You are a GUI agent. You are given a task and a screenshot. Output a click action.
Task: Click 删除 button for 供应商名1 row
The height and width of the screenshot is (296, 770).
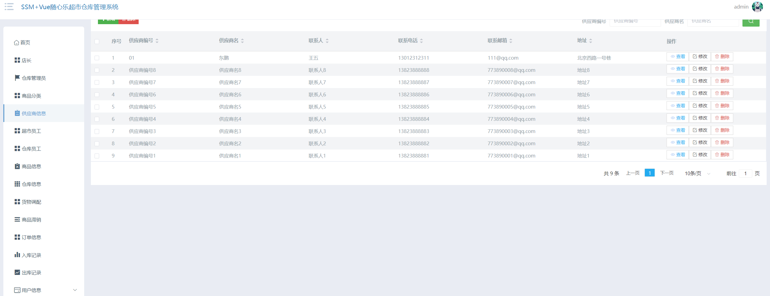(x=722, y=155)
